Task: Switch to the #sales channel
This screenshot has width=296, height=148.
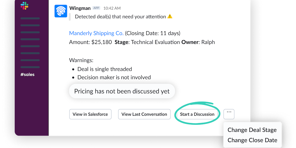Action: tap(28, 75)
